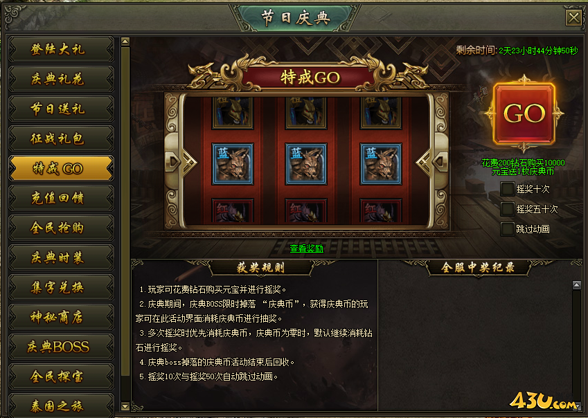Select the blue beast icon in middle reel
Image resolution: width=588 pixels, height=418 pixels.
[x=306, y=164]
